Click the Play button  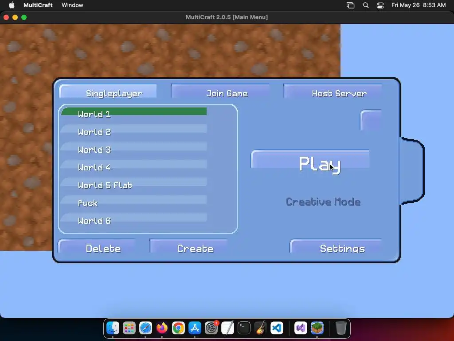310,159
